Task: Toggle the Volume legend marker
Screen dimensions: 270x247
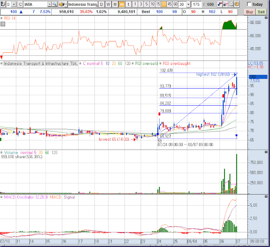Action: click(2, 152)
